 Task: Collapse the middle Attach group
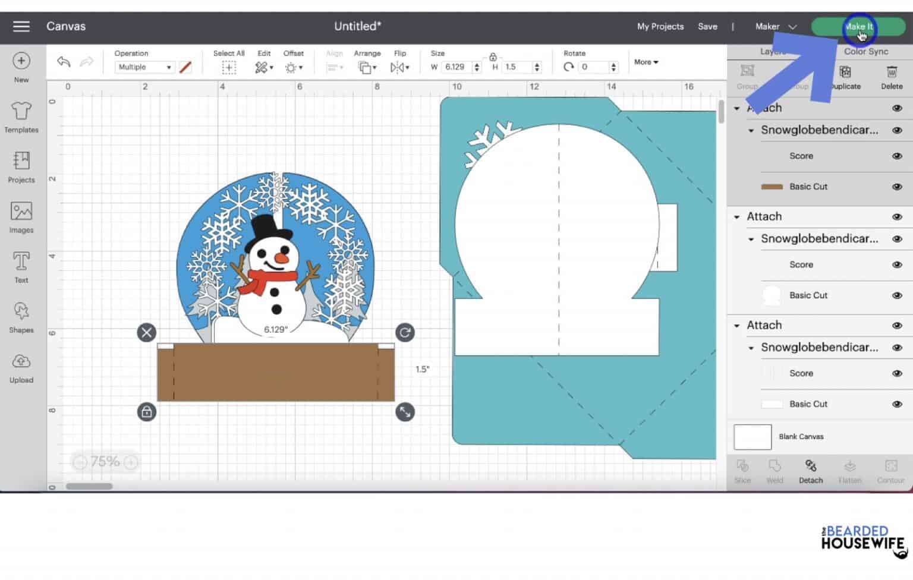click(x=737, y=217)
